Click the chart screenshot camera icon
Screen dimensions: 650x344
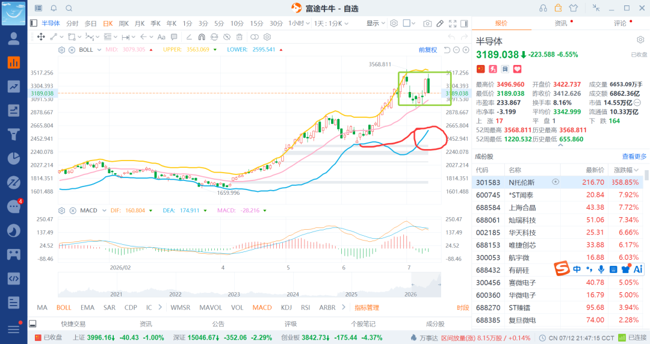click(x=427, y=23)
